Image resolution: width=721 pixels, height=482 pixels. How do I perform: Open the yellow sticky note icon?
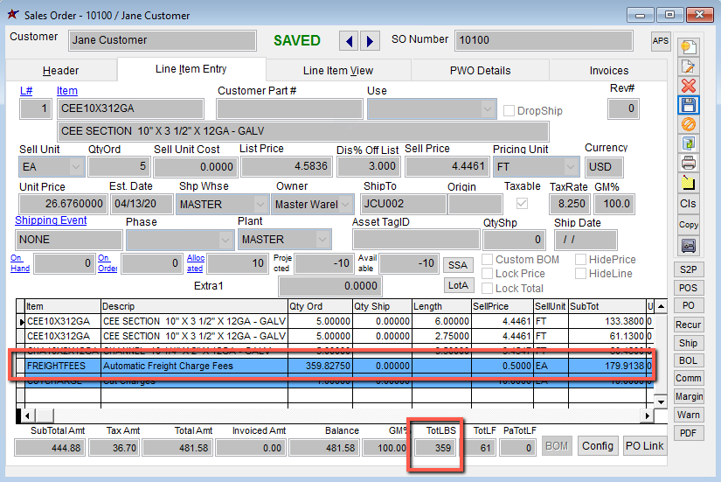(689, 183)
